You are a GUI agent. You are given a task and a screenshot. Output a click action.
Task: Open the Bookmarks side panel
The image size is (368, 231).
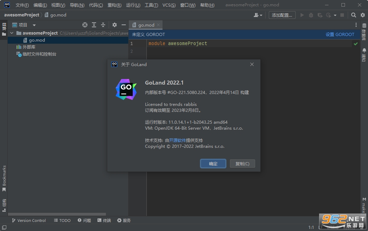pos(4,179)
